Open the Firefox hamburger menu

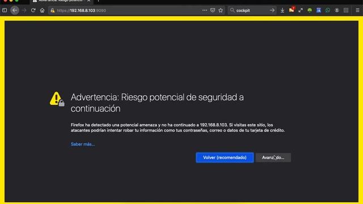(x=357, y=10)
